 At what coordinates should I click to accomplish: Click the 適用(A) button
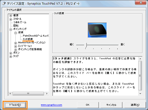click(135, 105)
